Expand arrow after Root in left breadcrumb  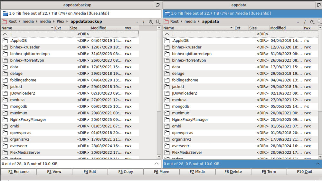coord(20,22)
